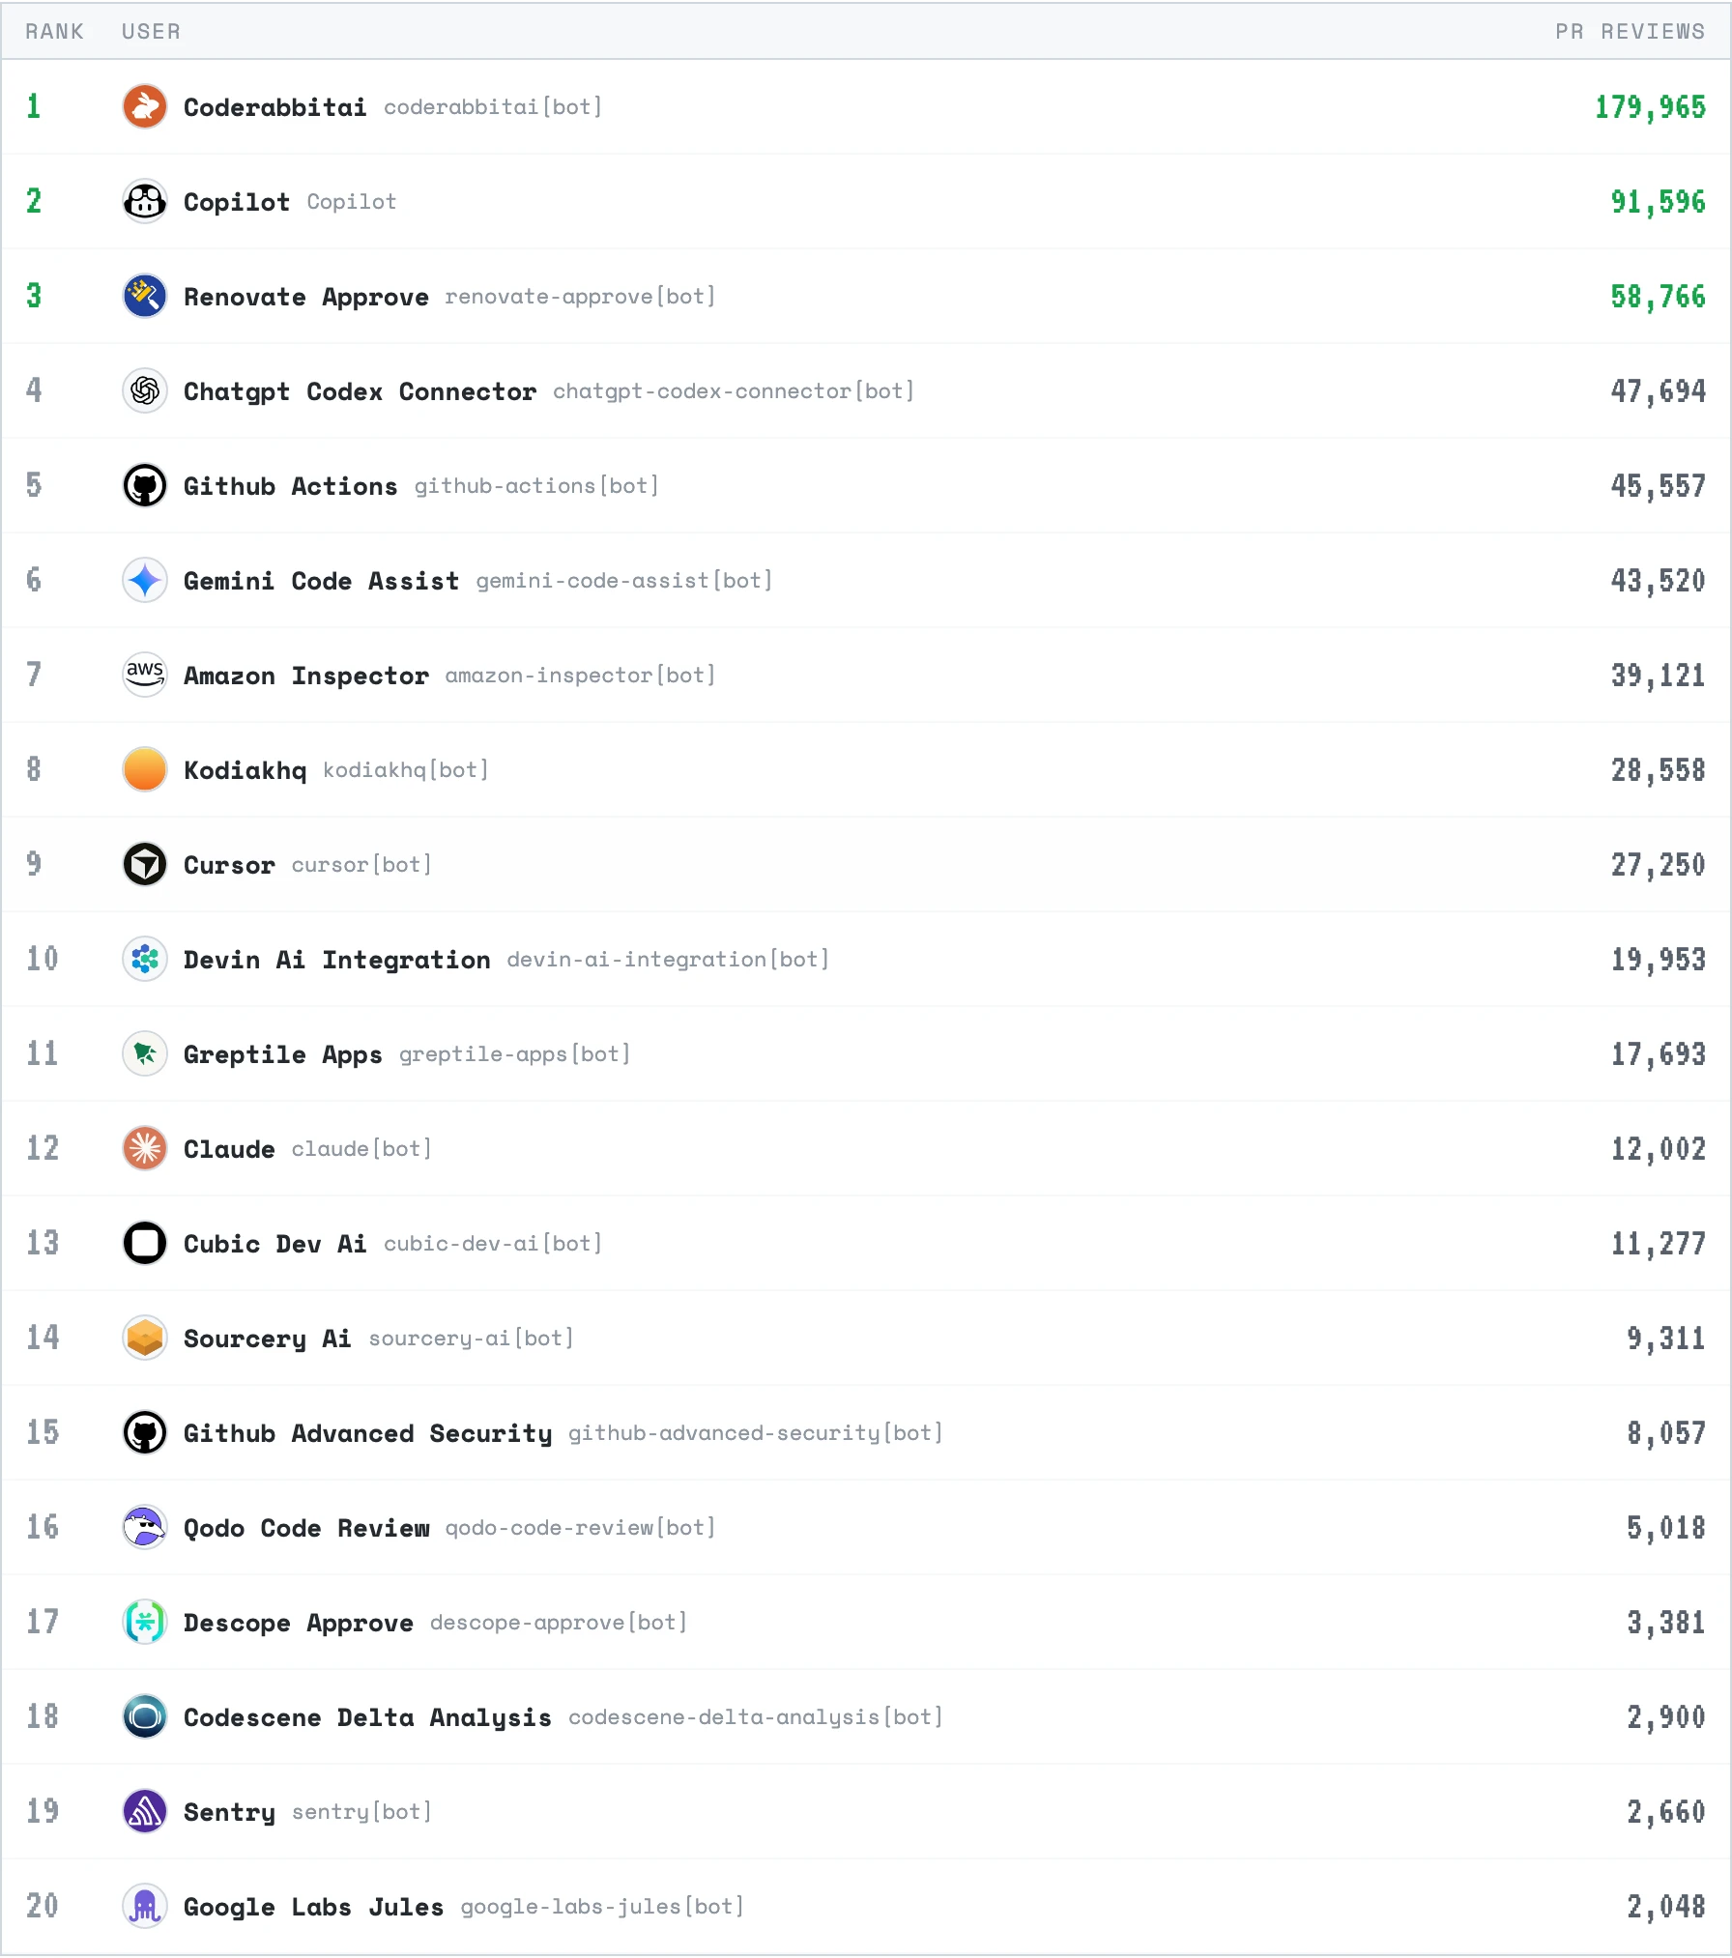Click the Renovate Approve shield avatar
This screenshot has width=1732, height=1958.
point(144,297)
